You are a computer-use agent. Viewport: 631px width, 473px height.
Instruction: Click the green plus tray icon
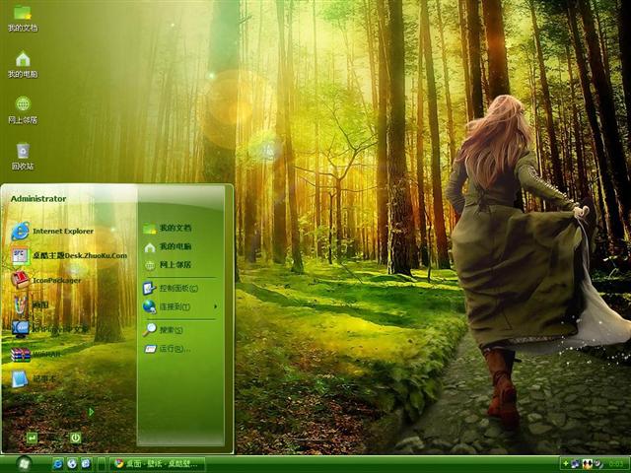click(565, 464)
